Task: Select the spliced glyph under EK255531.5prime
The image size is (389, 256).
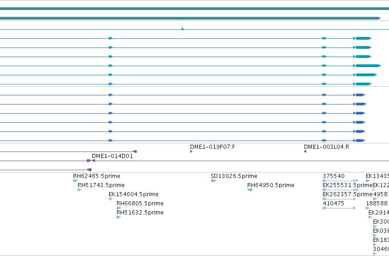Action: click(x=341, y=190)
